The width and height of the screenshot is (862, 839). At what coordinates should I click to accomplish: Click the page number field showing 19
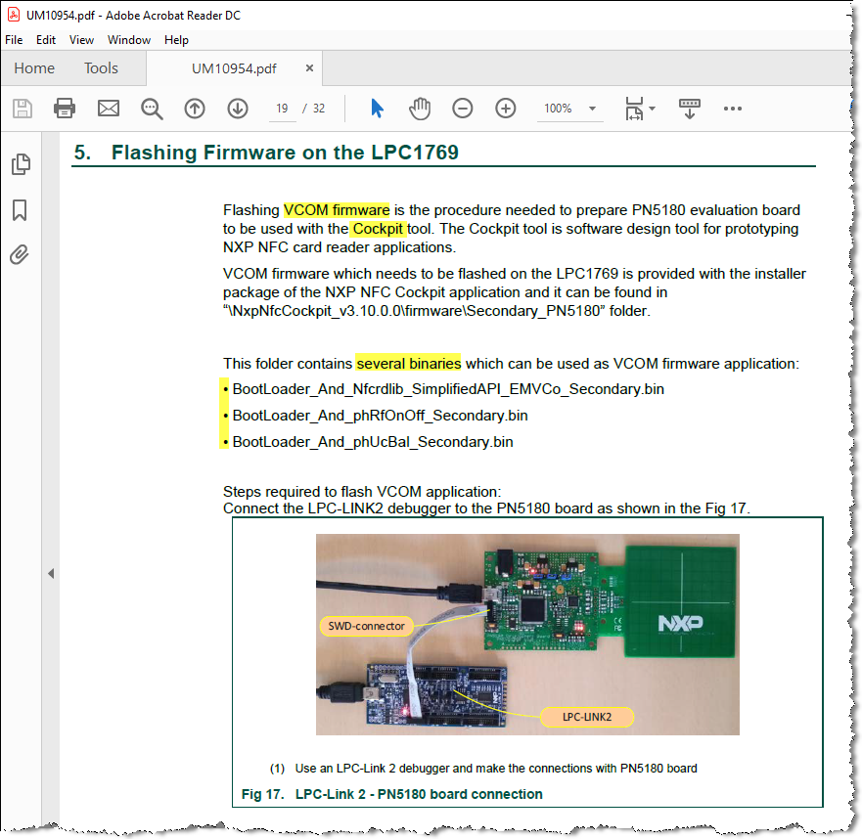pyautogui.click(x=282, y=109)
